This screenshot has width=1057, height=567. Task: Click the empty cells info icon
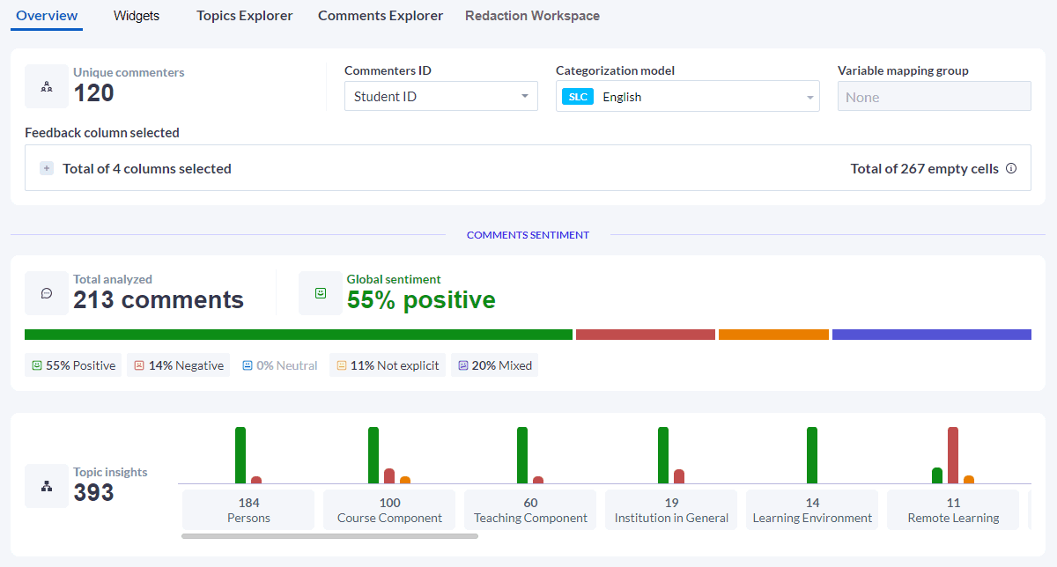coord(1011,168)
